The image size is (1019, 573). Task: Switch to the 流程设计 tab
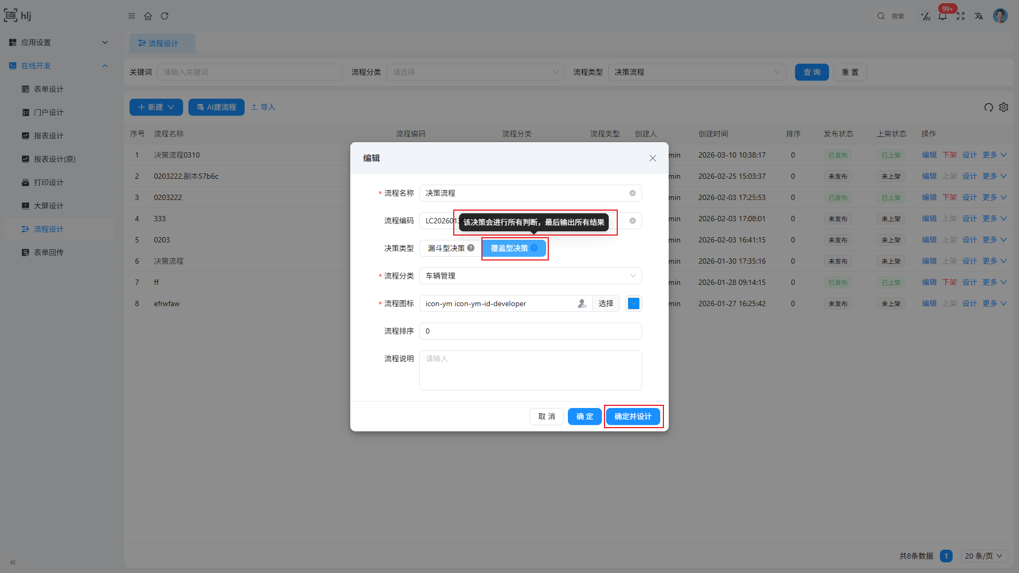point(162,44)
